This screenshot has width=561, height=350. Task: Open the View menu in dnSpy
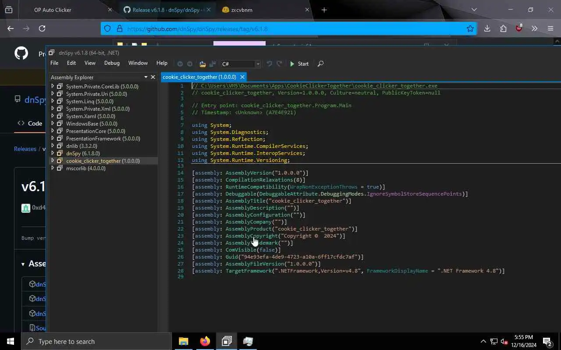pyautogui.click(x=90, y=63)
